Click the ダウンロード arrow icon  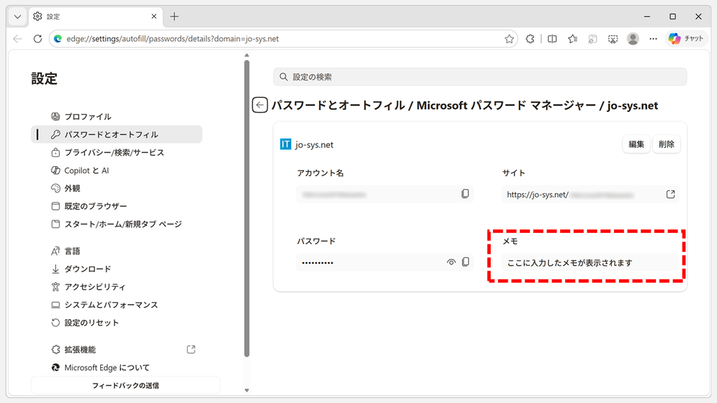pos(55,269)
